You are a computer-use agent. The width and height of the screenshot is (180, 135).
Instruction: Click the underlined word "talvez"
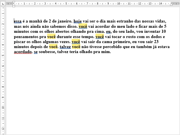pyautogui.click(x=65, y=47)
